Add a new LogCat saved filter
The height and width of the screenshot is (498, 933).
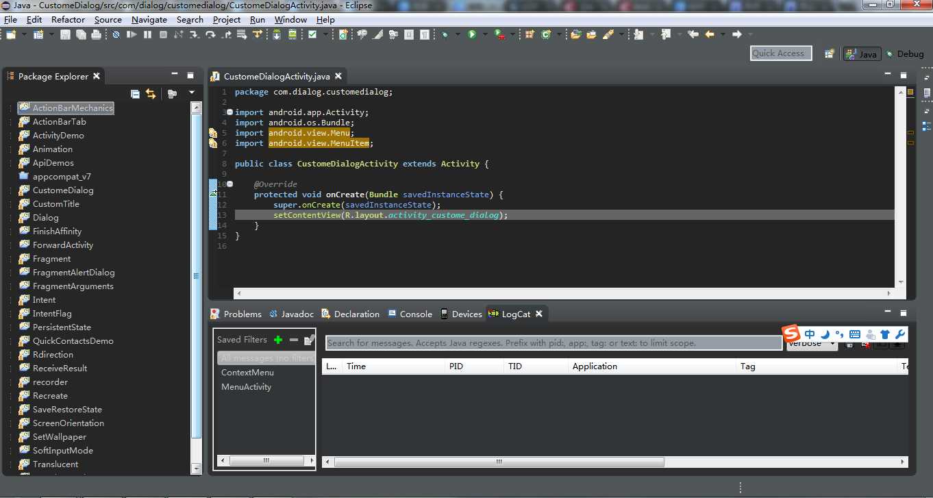tap(278, 340)
